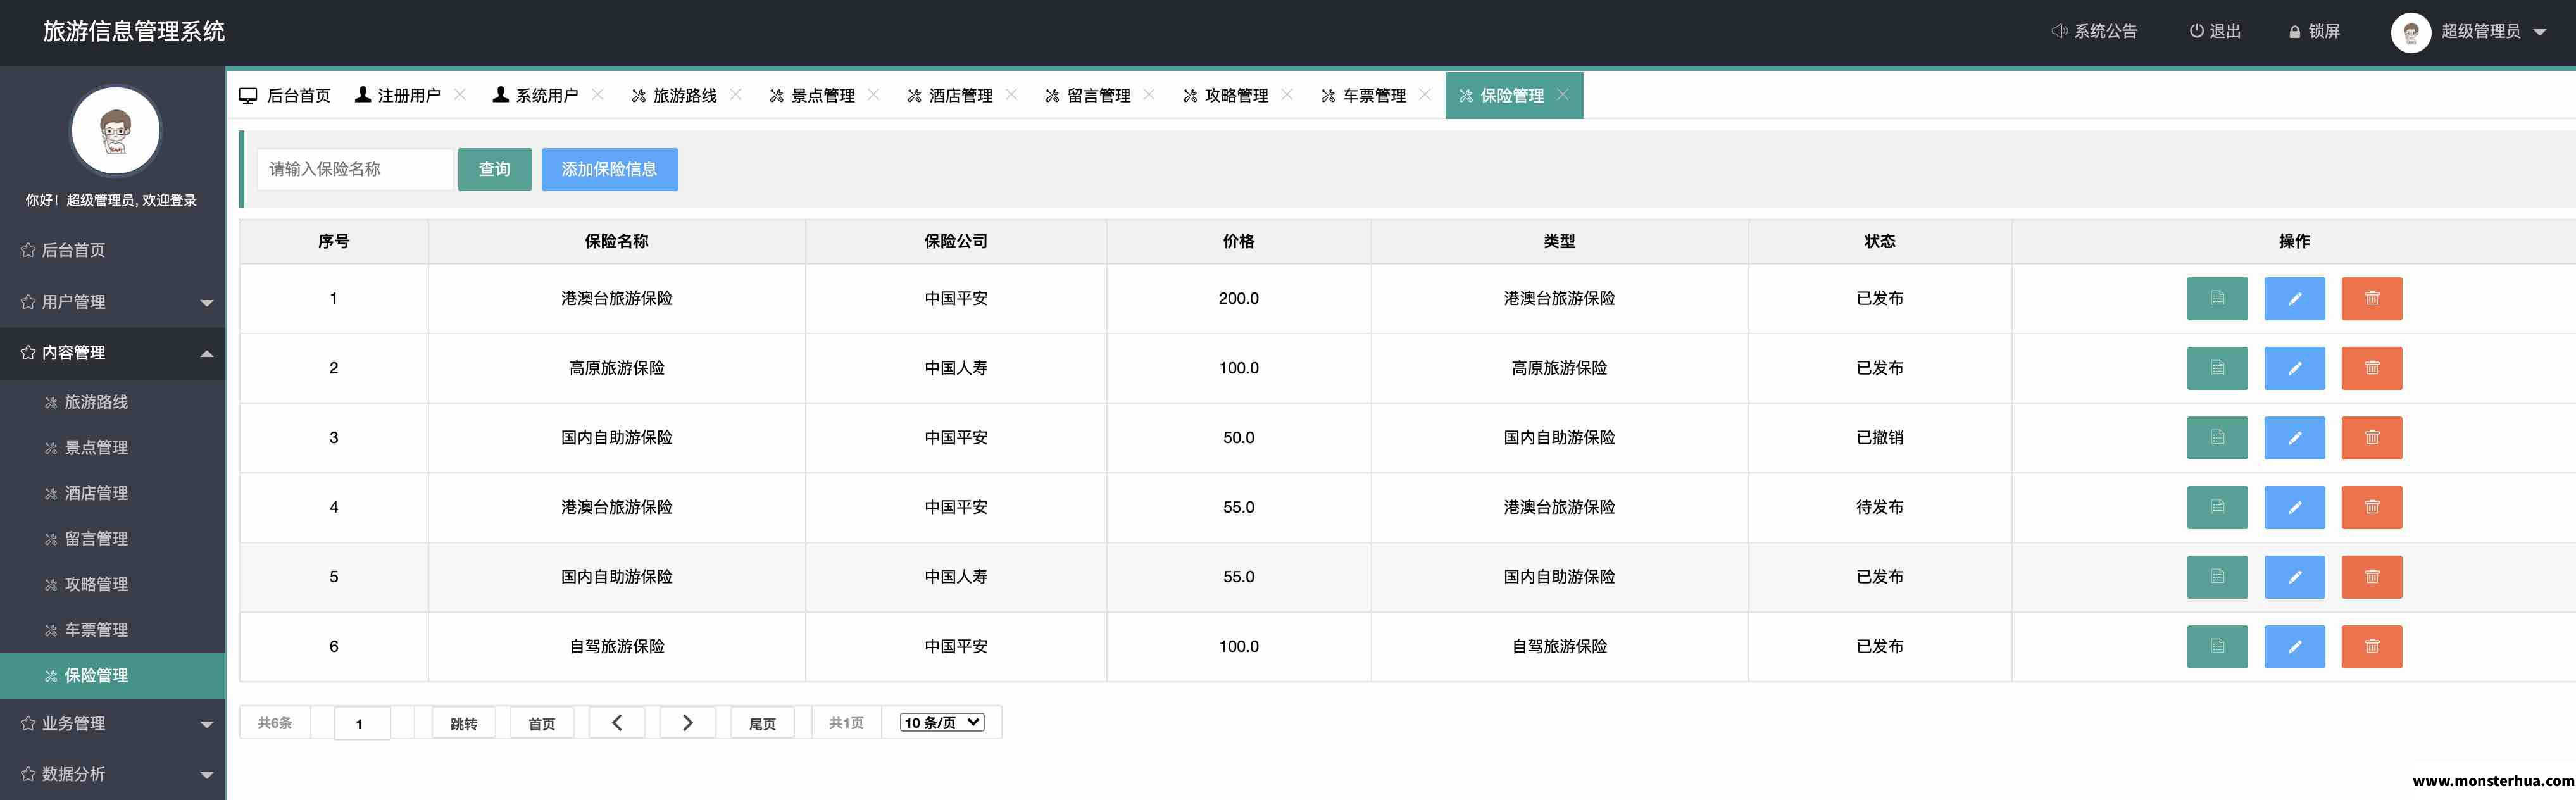Viewport: 2576px width, 800px height.
Task: Click the 跳转 page jump button
Action: pyautogui.click(x=463, y=723)
